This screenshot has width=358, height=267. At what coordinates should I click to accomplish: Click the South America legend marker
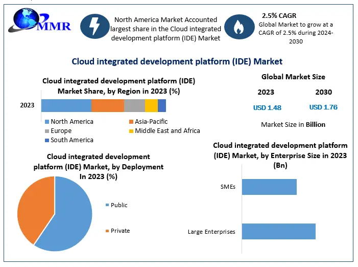tap(47, 140)
